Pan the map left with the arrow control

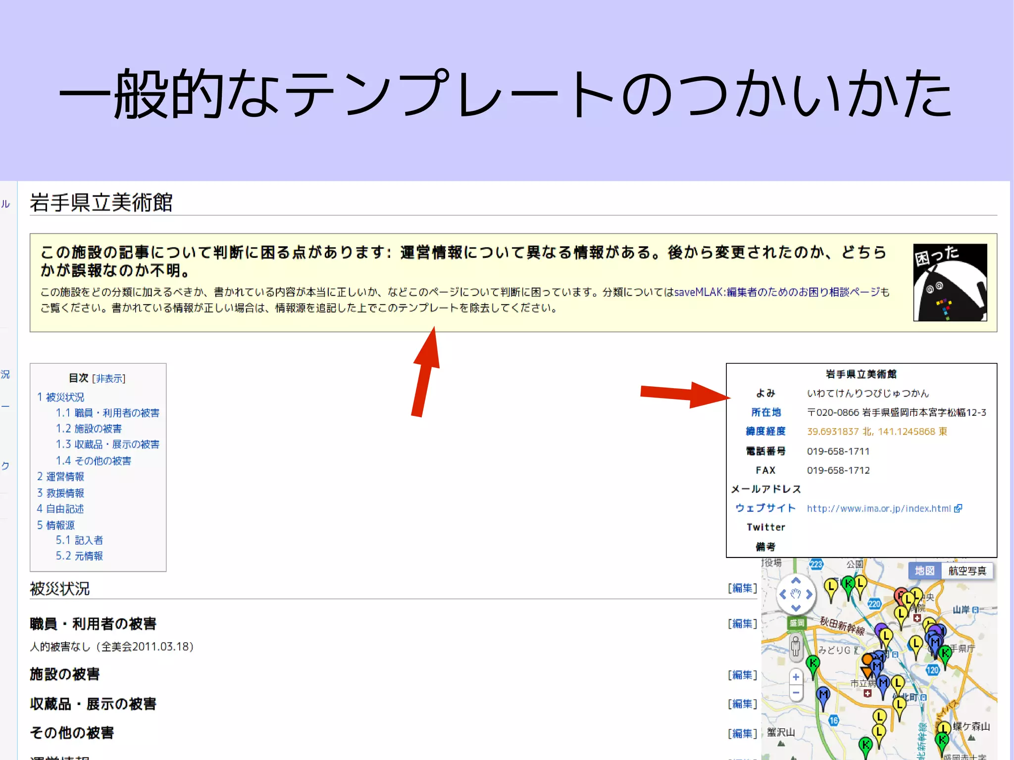(783, 594)
